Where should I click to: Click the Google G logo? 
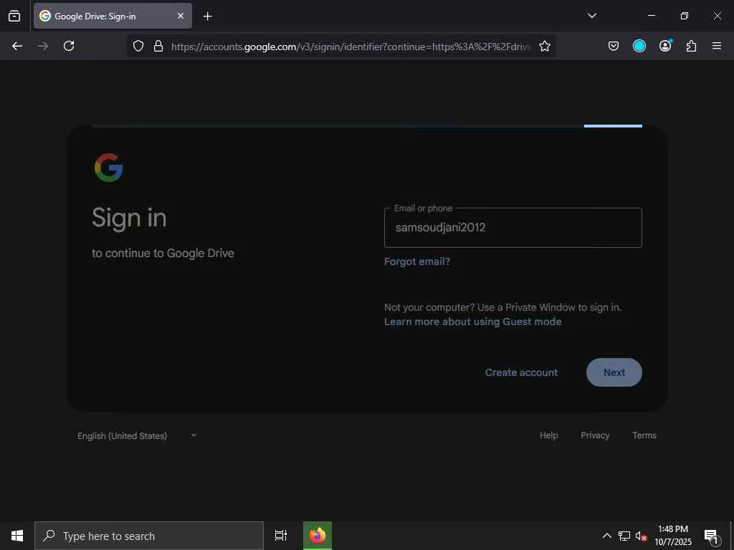coord(109,168)
